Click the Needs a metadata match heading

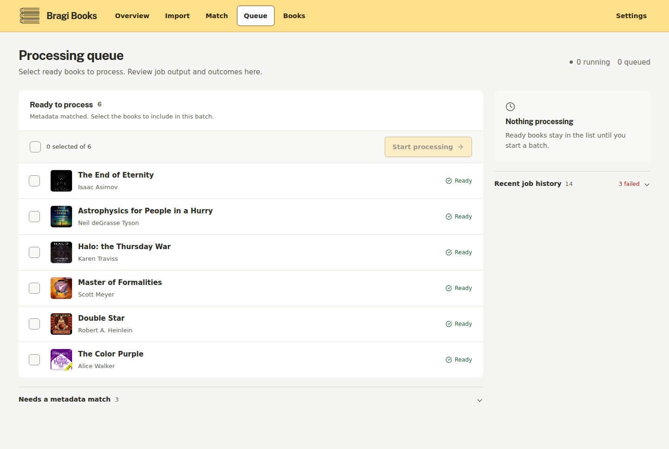(x=65, y=399)
